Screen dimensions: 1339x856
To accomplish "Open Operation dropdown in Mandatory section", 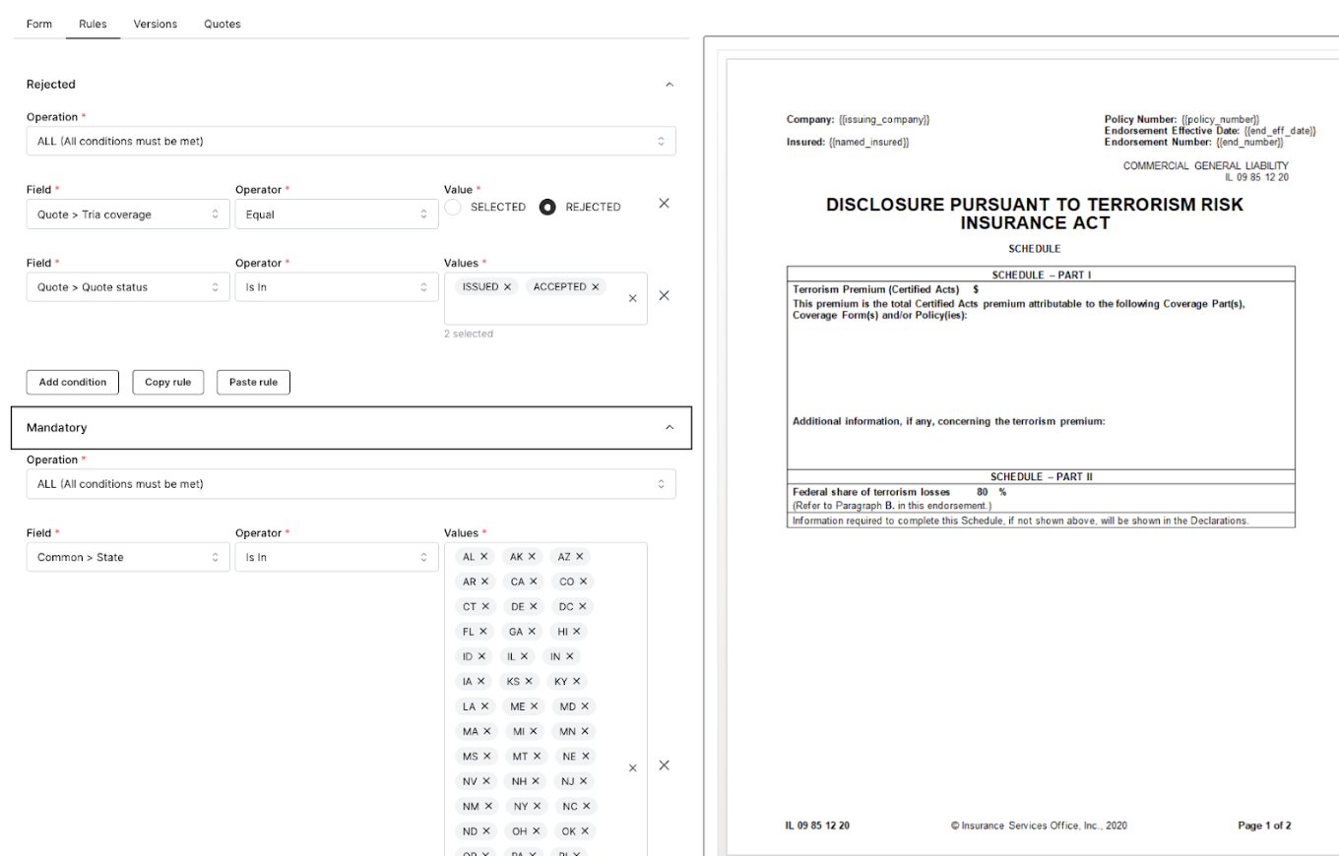I will [x=351, y=484].
